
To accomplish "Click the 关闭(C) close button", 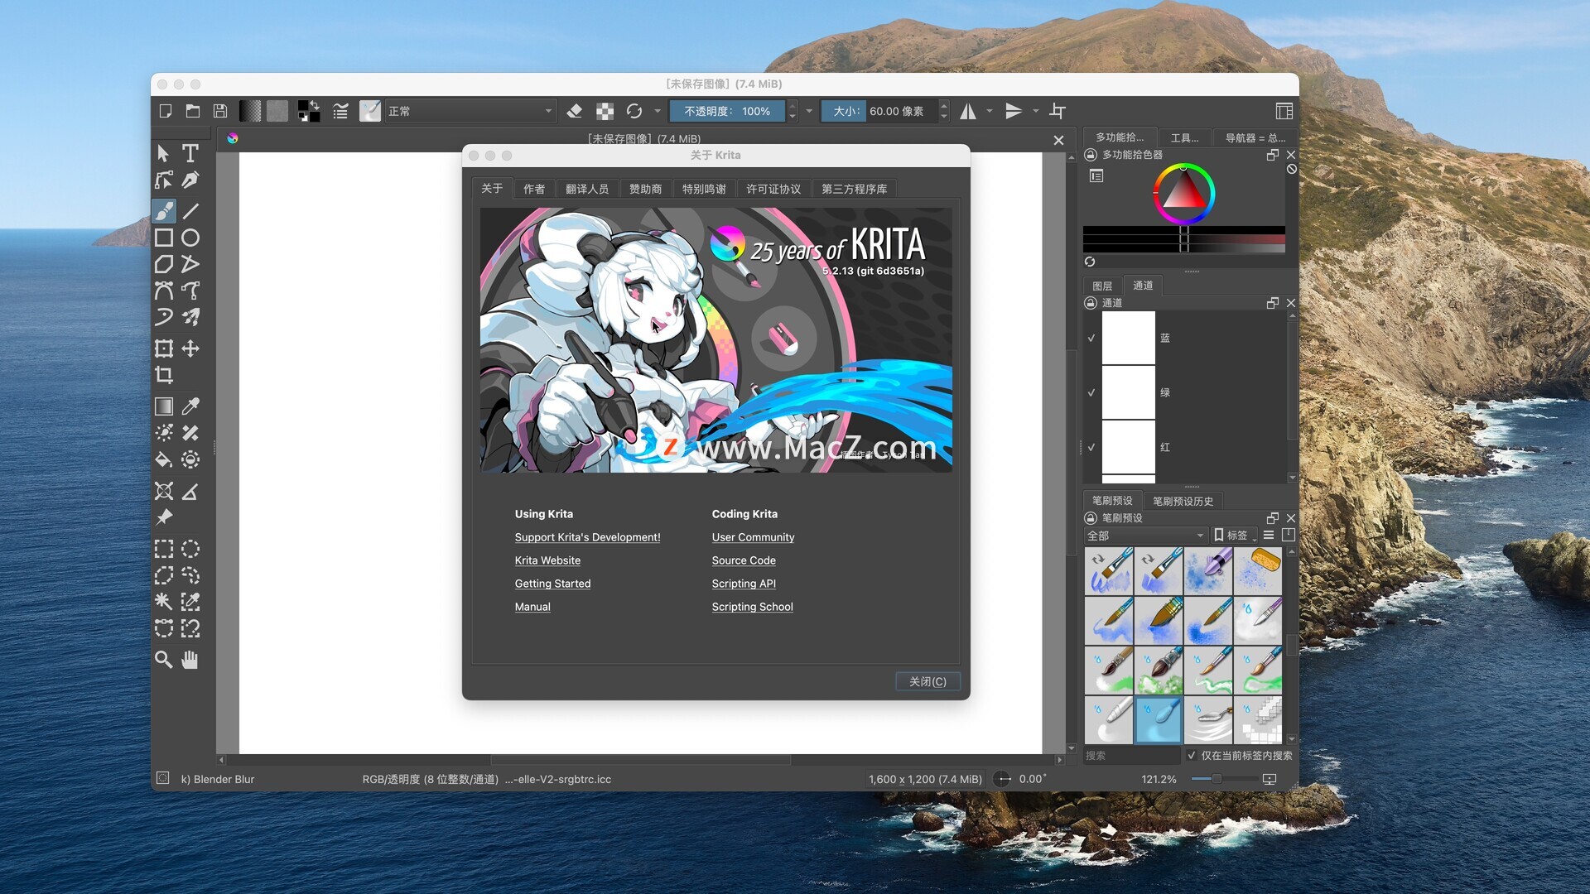I will tap(927, 681).
